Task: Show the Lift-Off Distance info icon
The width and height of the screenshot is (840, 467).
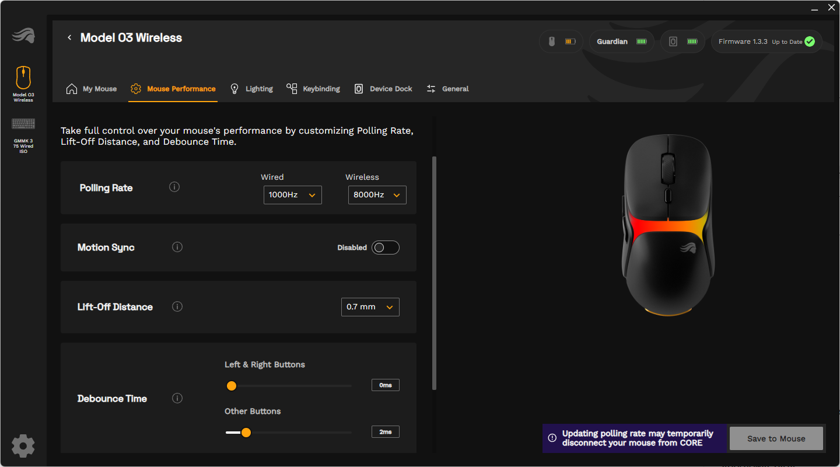Action: (177, 306)
